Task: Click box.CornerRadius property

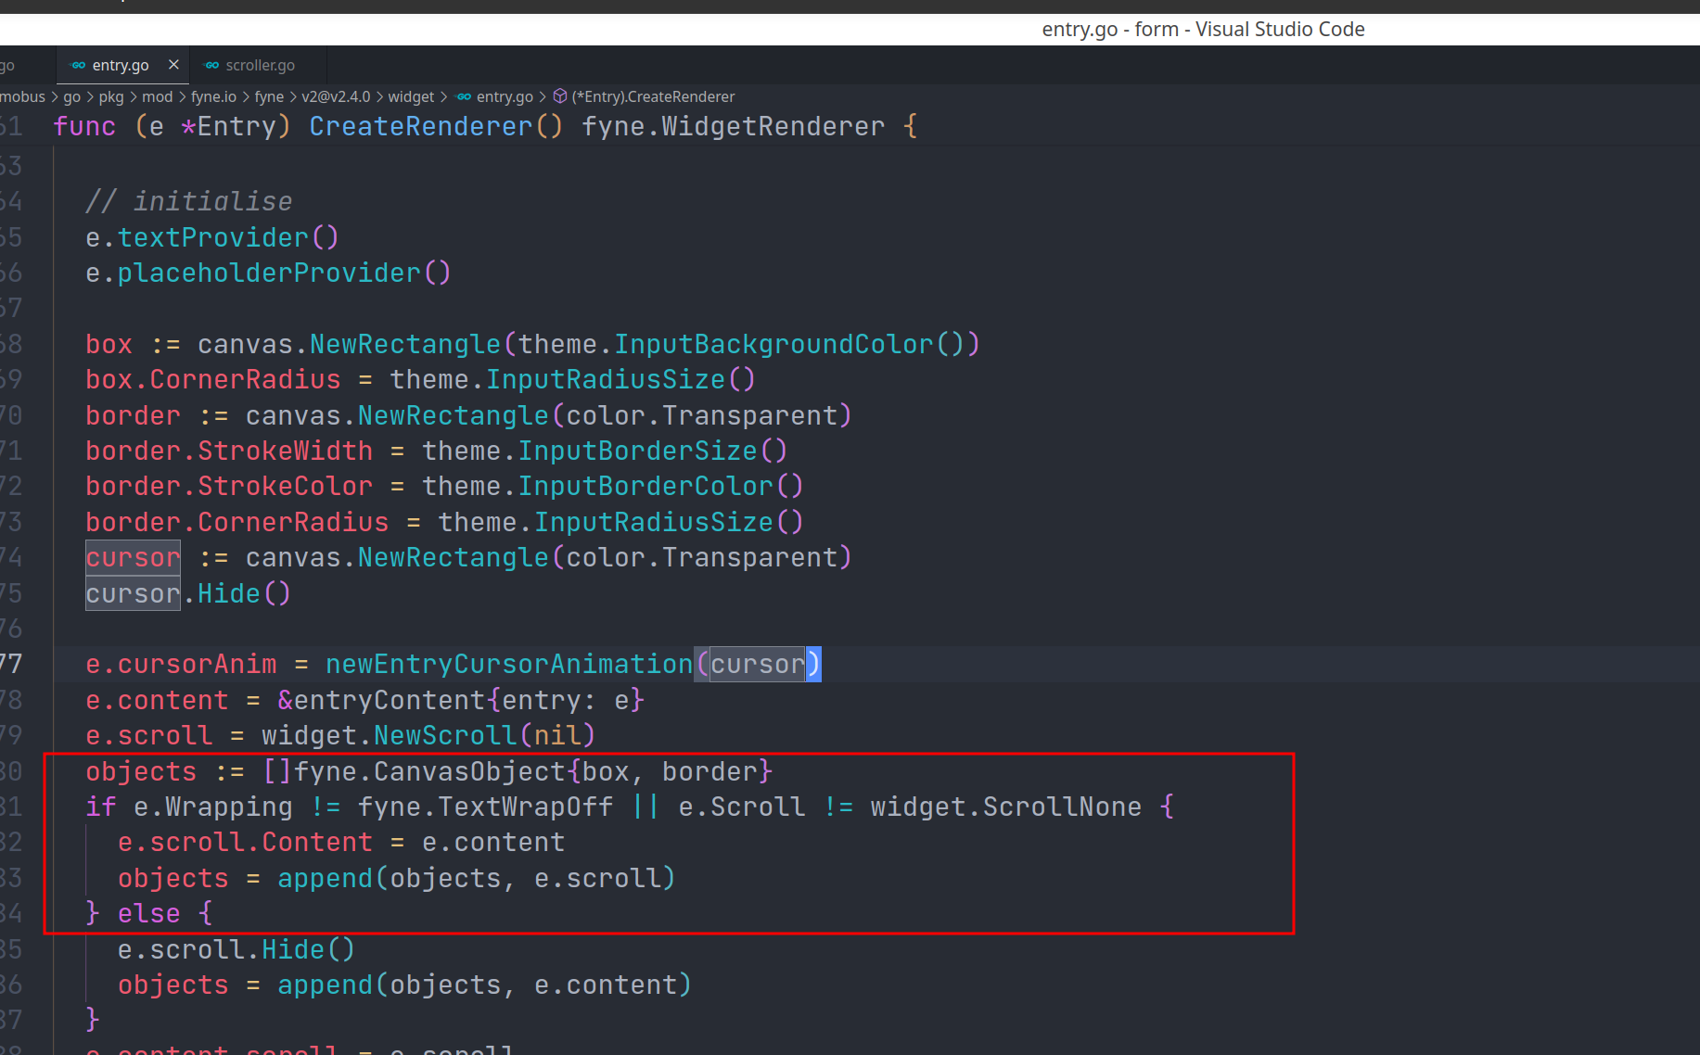Action: click(212, 379)
